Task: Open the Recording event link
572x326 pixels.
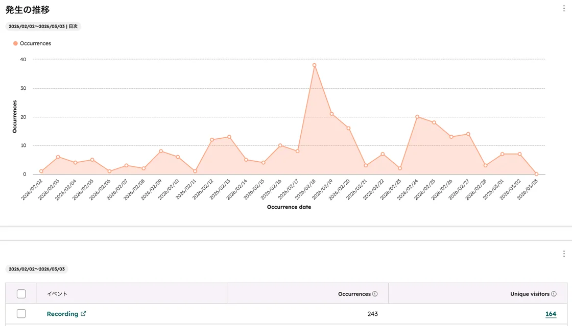Action: point(62,314)
